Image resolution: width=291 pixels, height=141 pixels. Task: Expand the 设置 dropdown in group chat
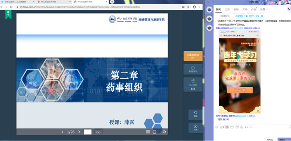(264, 9)
